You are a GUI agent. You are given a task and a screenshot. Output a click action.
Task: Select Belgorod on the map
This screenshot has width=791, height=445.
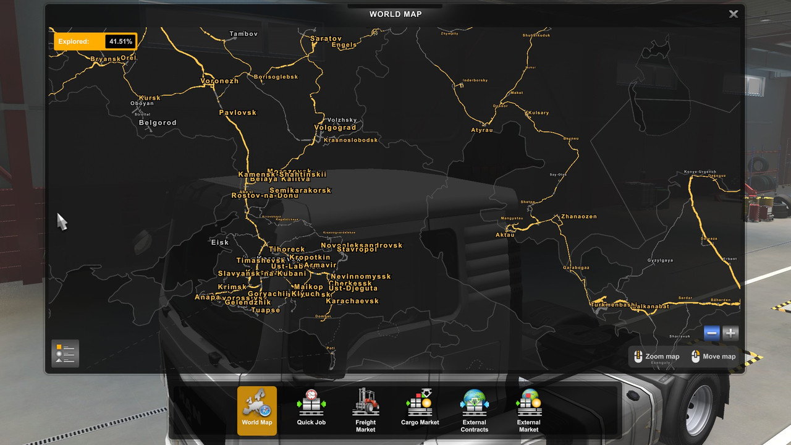coord(158,123)
